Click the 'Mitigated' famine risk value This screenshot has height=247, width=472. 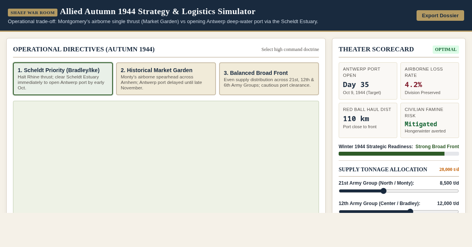tap(421, 124)
